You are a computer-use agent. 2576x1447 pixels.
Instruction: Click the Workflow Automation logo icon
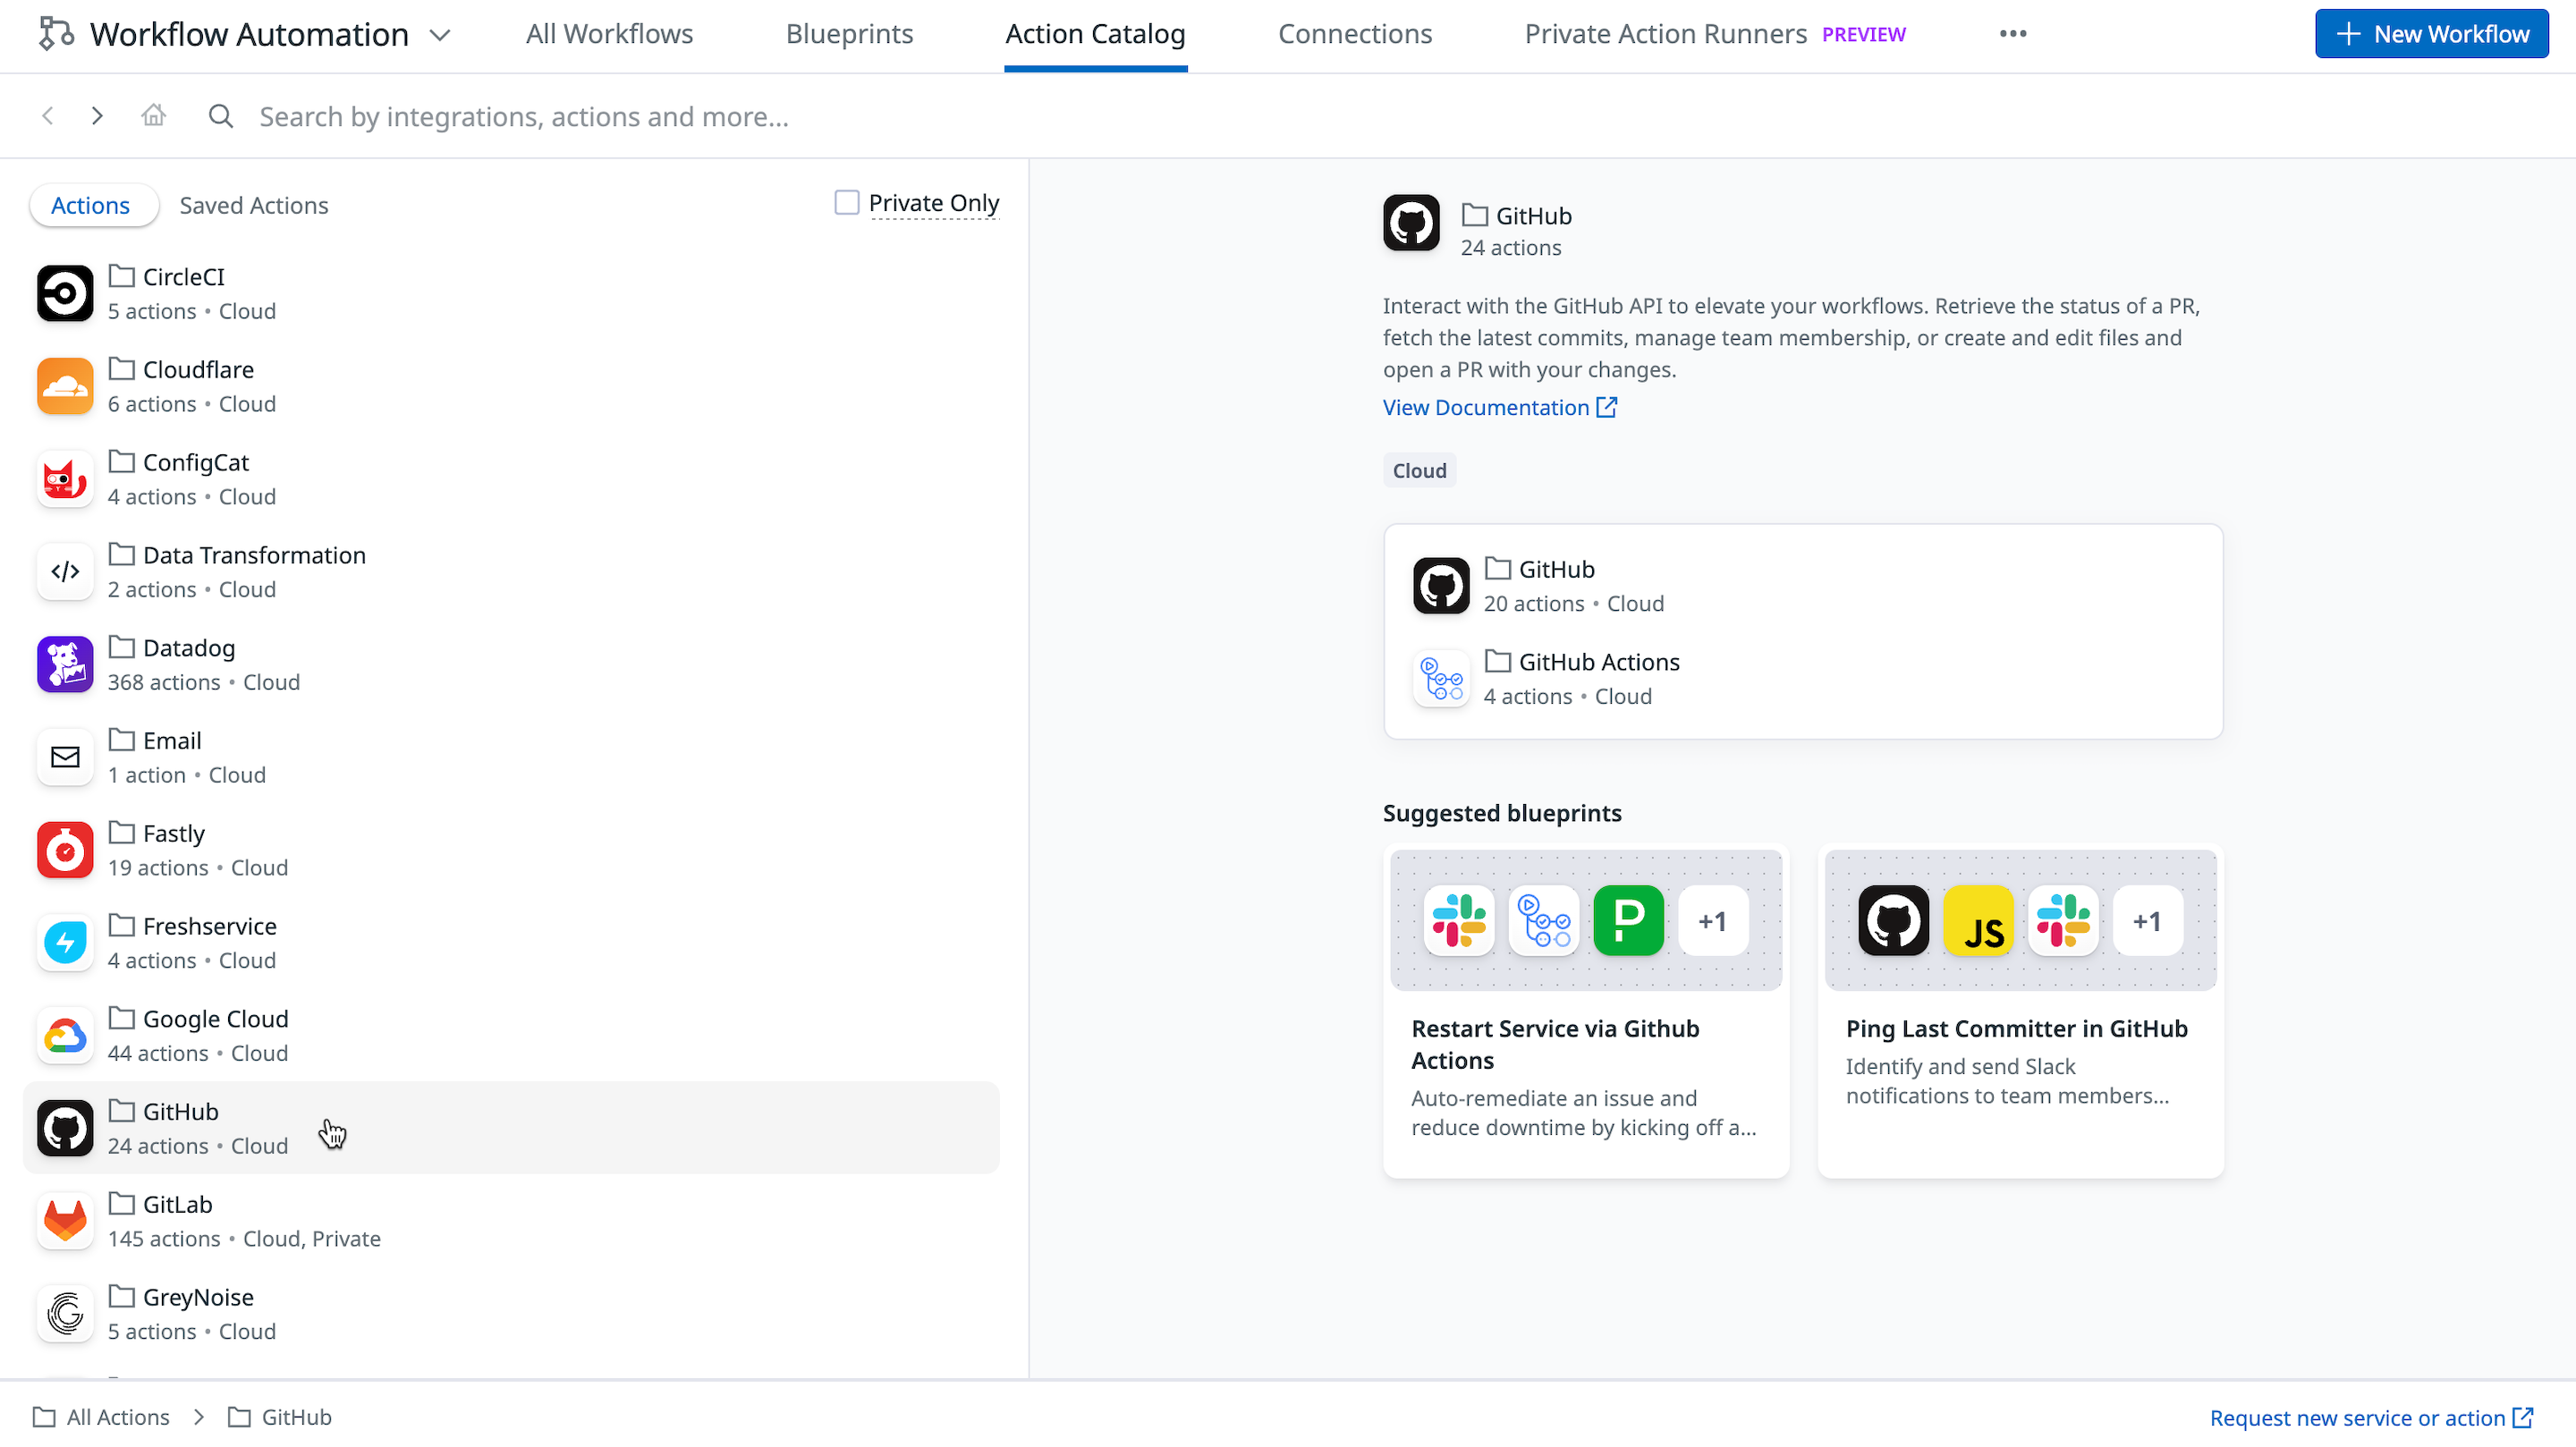click(x=56, y=34)
